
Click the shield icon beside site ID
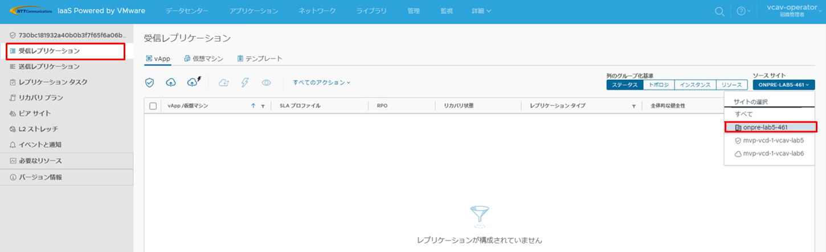click(x=13, y=35)
